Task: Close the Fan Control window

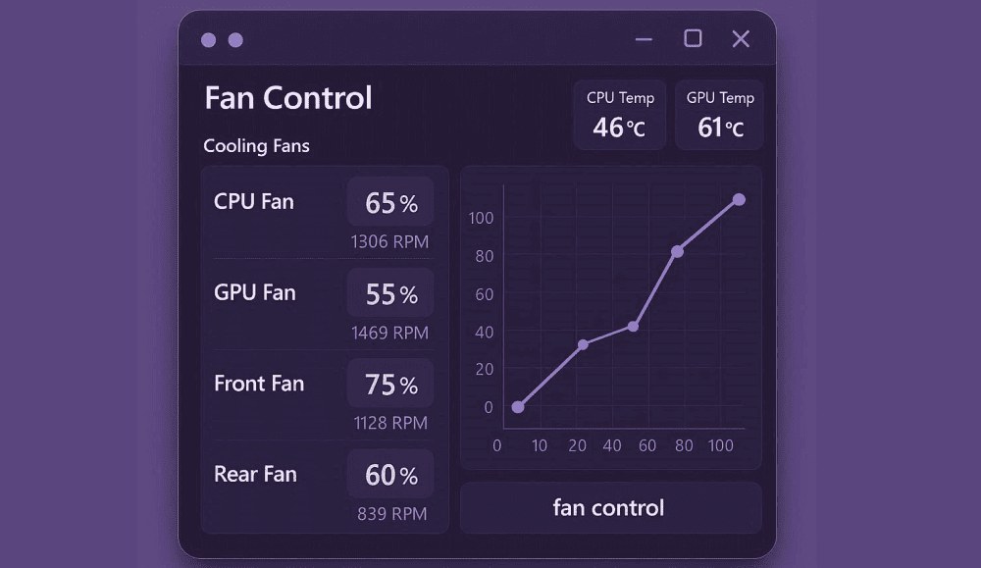Action: (741, 38)
